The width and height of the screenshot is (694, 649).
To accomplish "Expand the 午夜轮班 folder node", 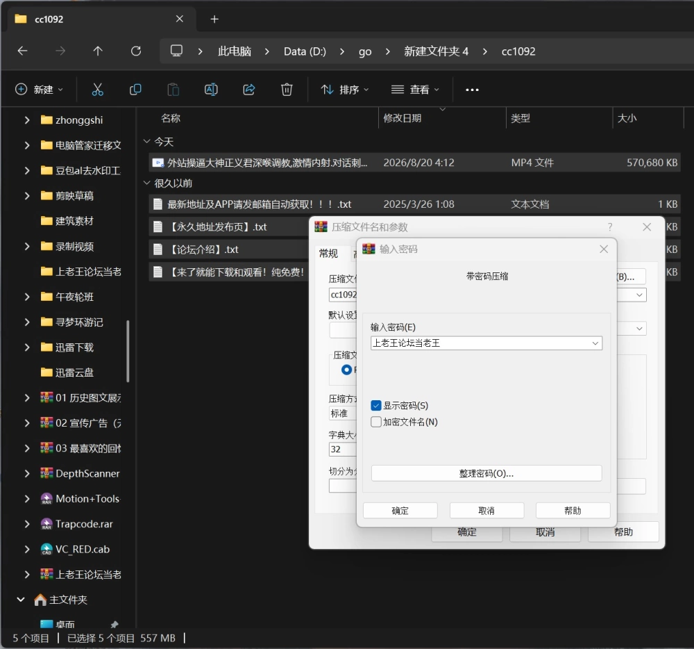I will (27, 297).
